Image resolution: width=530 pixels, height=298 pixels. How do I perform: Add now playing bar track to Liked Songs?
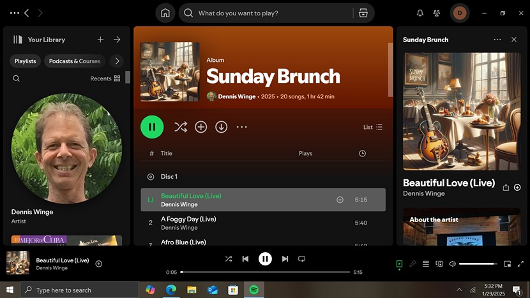pyautogui.click(x=99, y=264)
